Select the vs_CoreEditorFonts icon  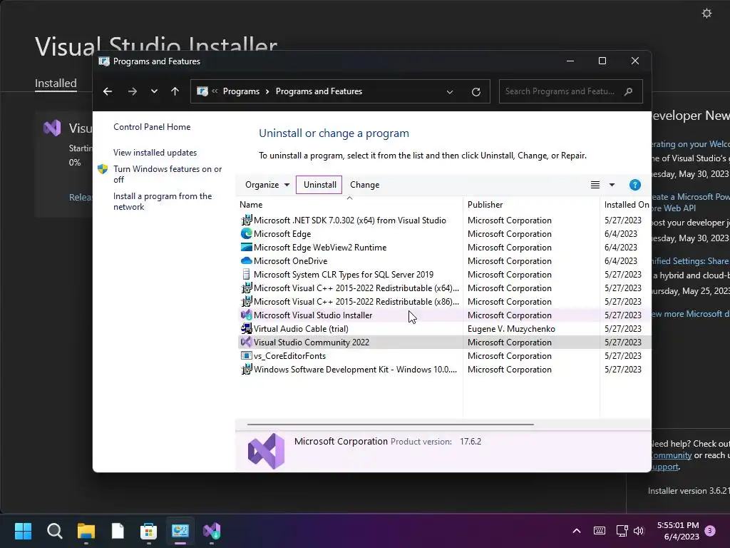(246, 355)
